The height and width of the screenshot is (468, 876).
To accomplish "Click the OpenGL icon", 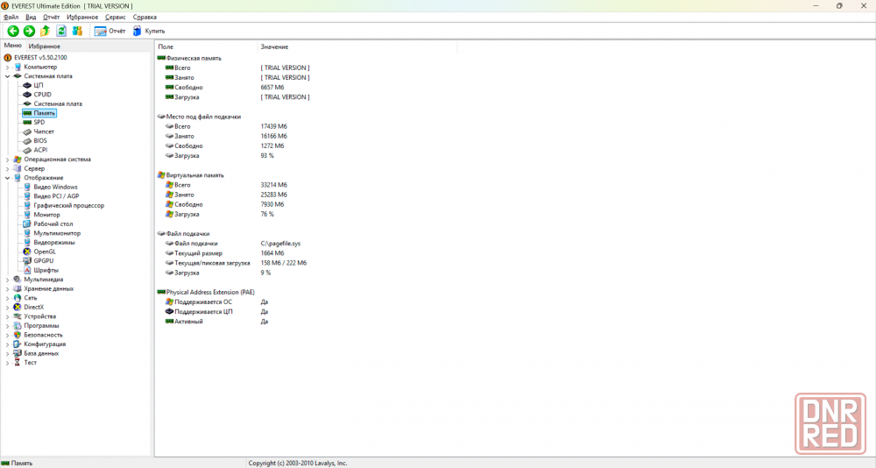I will click(27, 252).
